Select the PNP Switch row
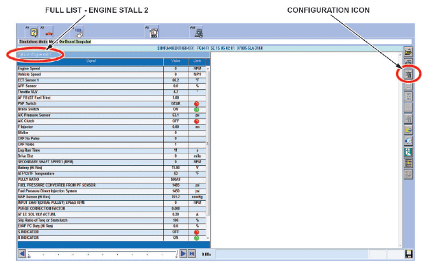 click(x=111, y=103)
